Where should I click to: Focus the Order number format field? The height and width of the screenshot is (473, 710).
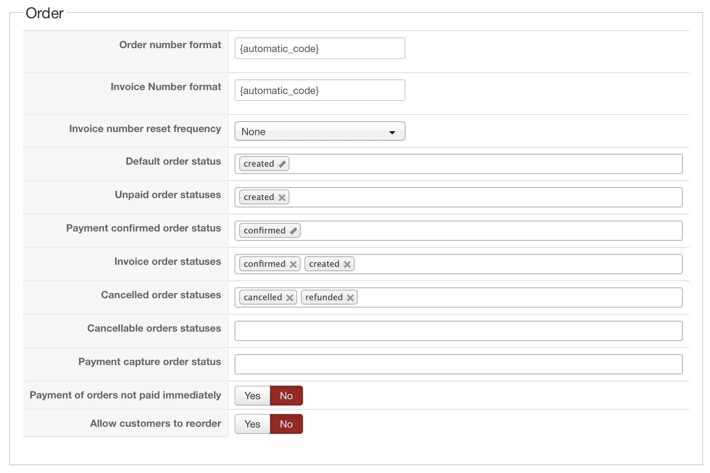tap(319, 48)
